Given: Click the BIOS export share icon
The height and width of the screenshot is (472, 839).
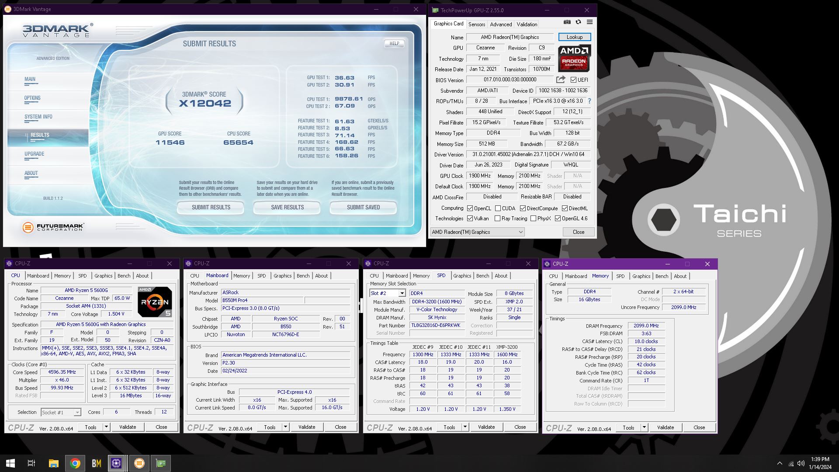Looking at the screenshot, I should (x=561, y=80).
